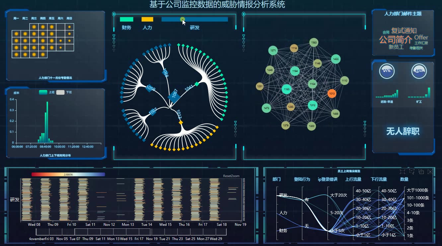The image size is (442, 246).
Task: Click network node 1433
Action: 335,59
